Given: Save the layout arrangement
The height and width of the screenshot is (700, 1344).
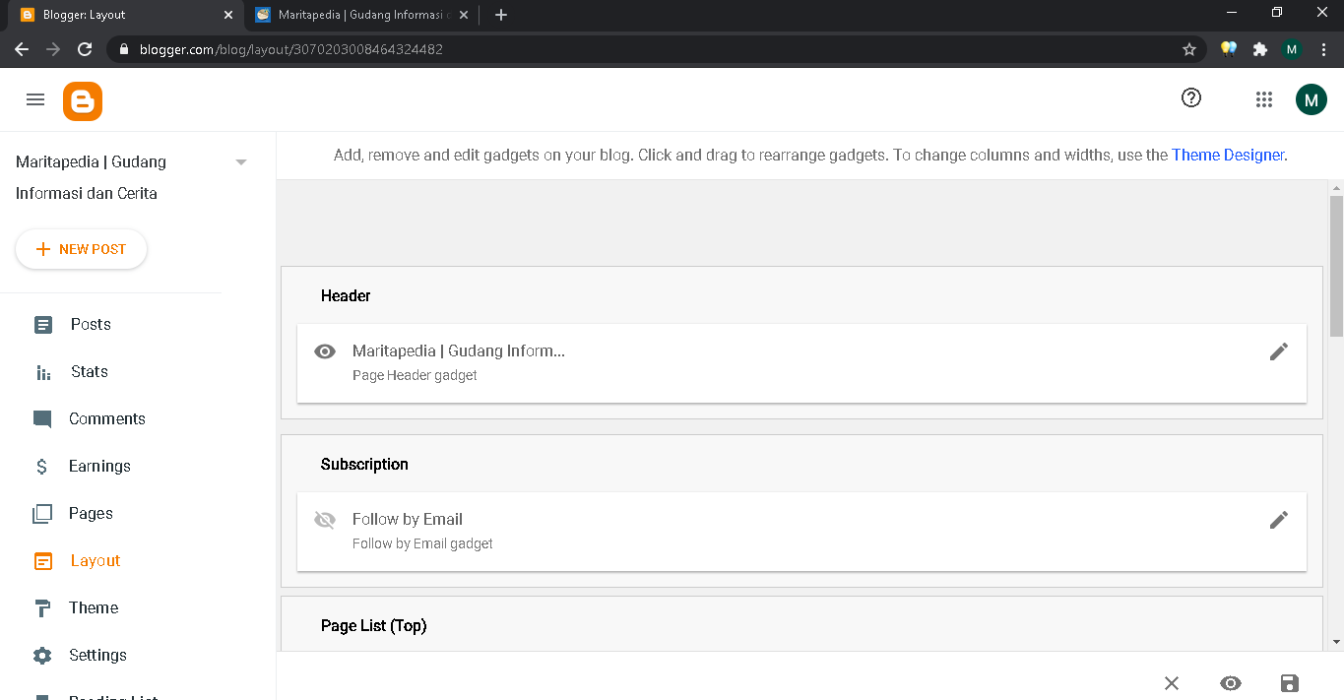Looking at the screenshot, I should pos(1289,683).
